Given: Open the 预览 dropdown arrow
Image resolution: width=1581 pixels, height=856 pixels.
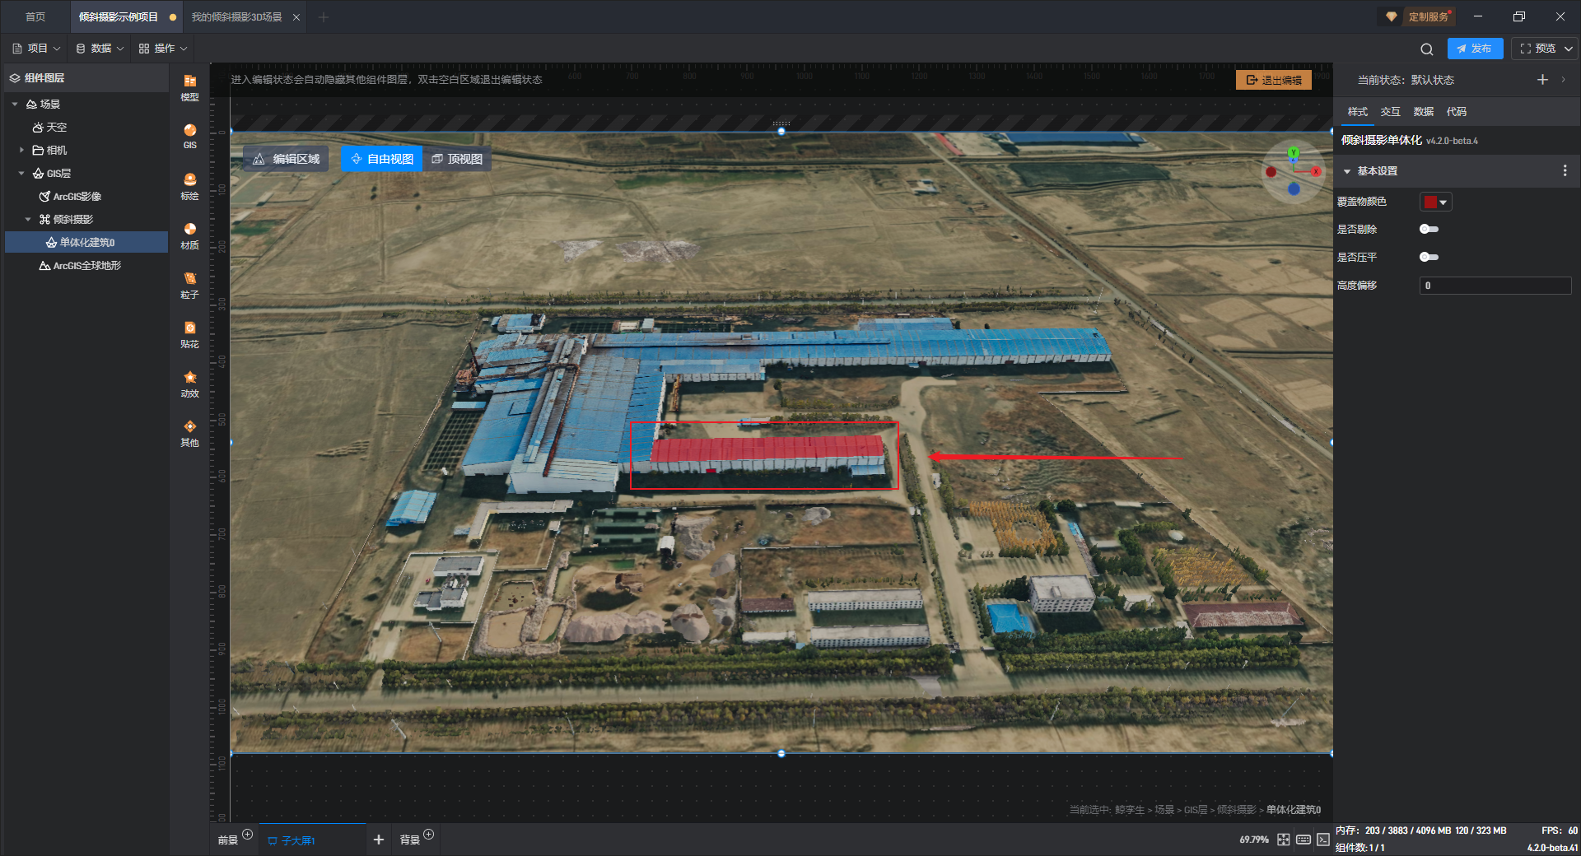Looking at the screenshot, I should coord(1568,49).
